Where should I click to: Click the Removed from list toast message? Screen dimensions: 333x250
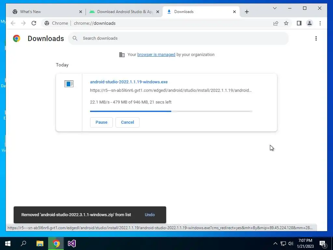point(76,215)
